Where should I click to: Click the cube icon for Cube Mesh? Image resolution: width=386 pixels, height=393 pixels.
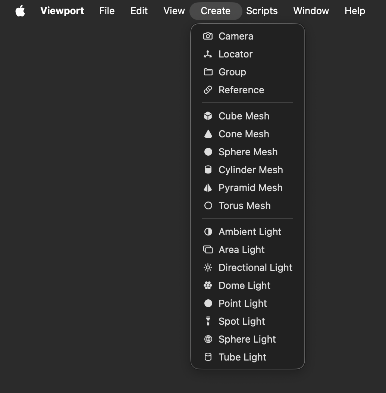pyautogui.click(x=208, y=116)
